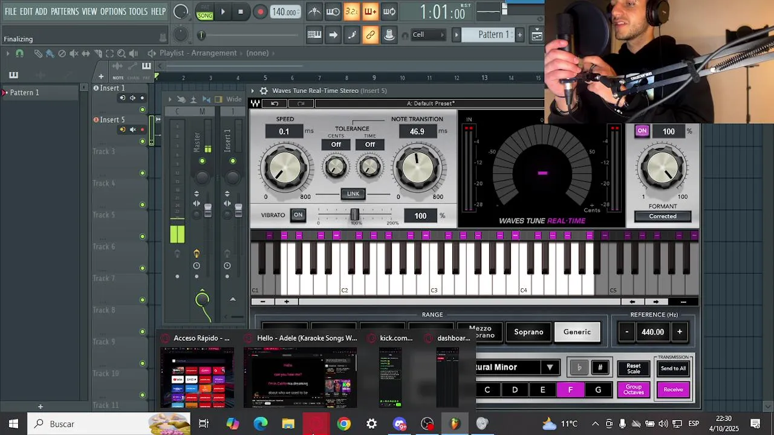Toggle the pink correction ON button
The width and height of the screenshot is (774, 435).
pyautogui.click(x=642, y=131)
